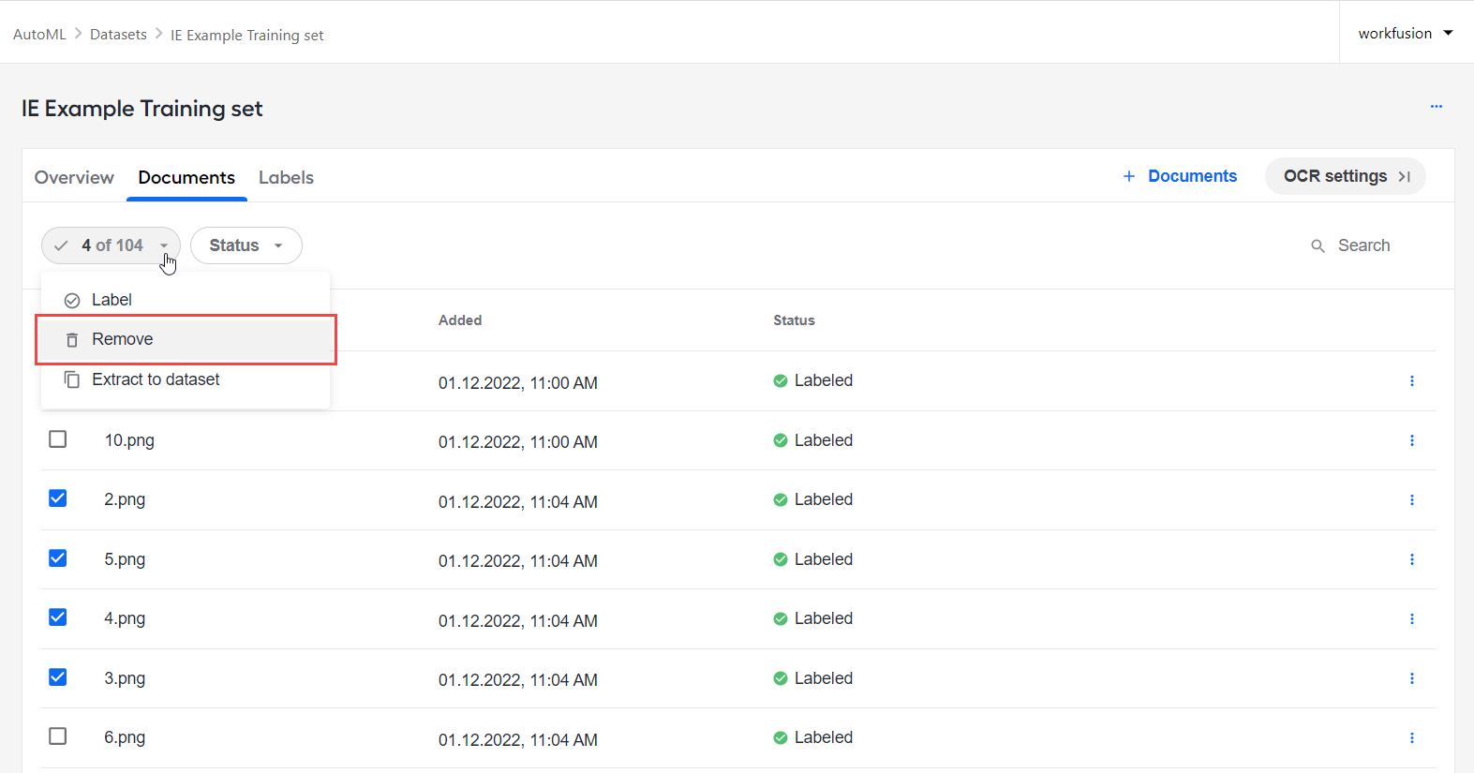Check the 10.png checkbox

(58, 439)
